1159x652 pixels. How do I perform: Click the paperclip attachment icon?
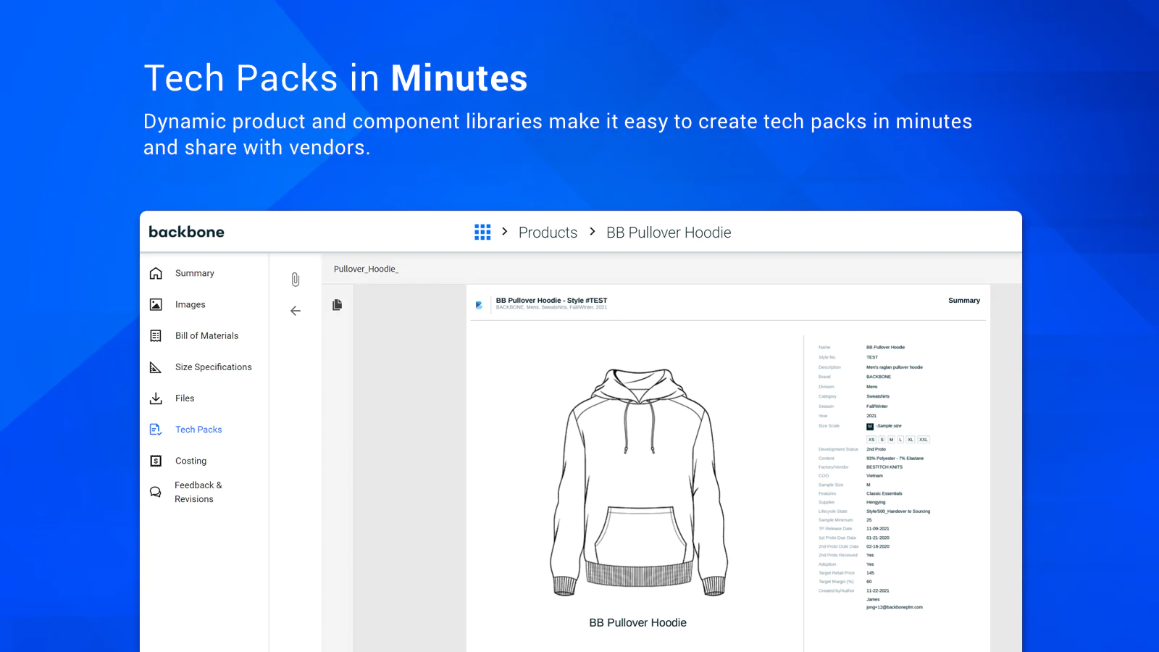point(296,280)
